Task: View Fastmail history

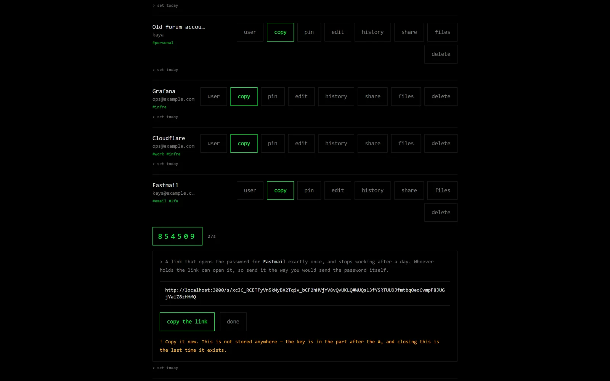Action: [x=372, y=190]
